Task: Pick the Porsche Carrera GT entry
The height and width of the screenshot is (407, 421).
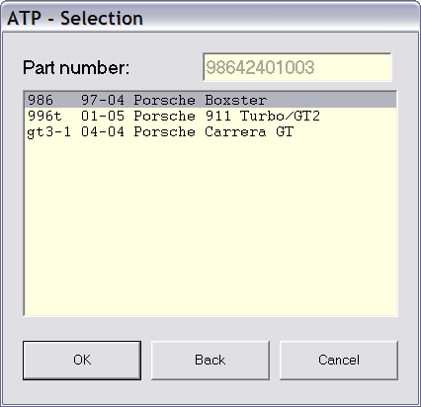Action: tap(210, 131)
